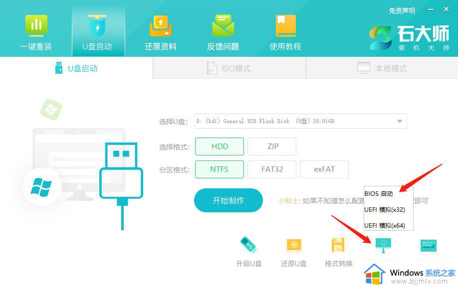
Task: Switch to the U盘启动 tab
Action: pos(76,68)
